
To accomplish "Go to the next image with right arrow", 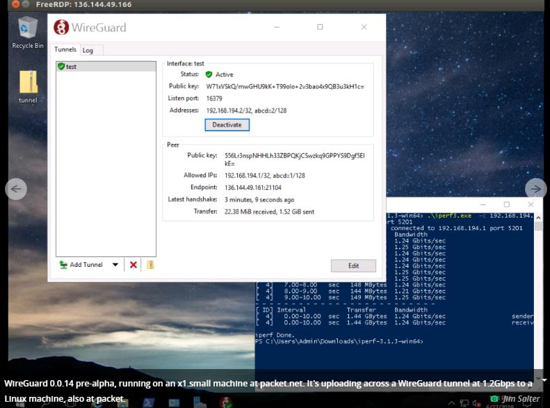I will pos(535,189).
